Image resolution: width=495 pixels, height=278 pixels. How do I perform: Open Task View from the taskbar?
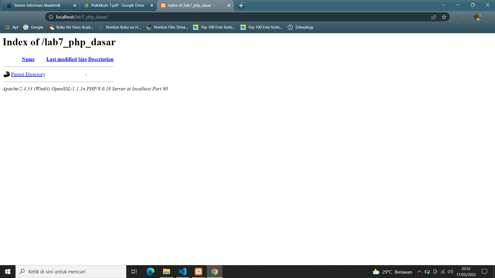tap(134, 271)
